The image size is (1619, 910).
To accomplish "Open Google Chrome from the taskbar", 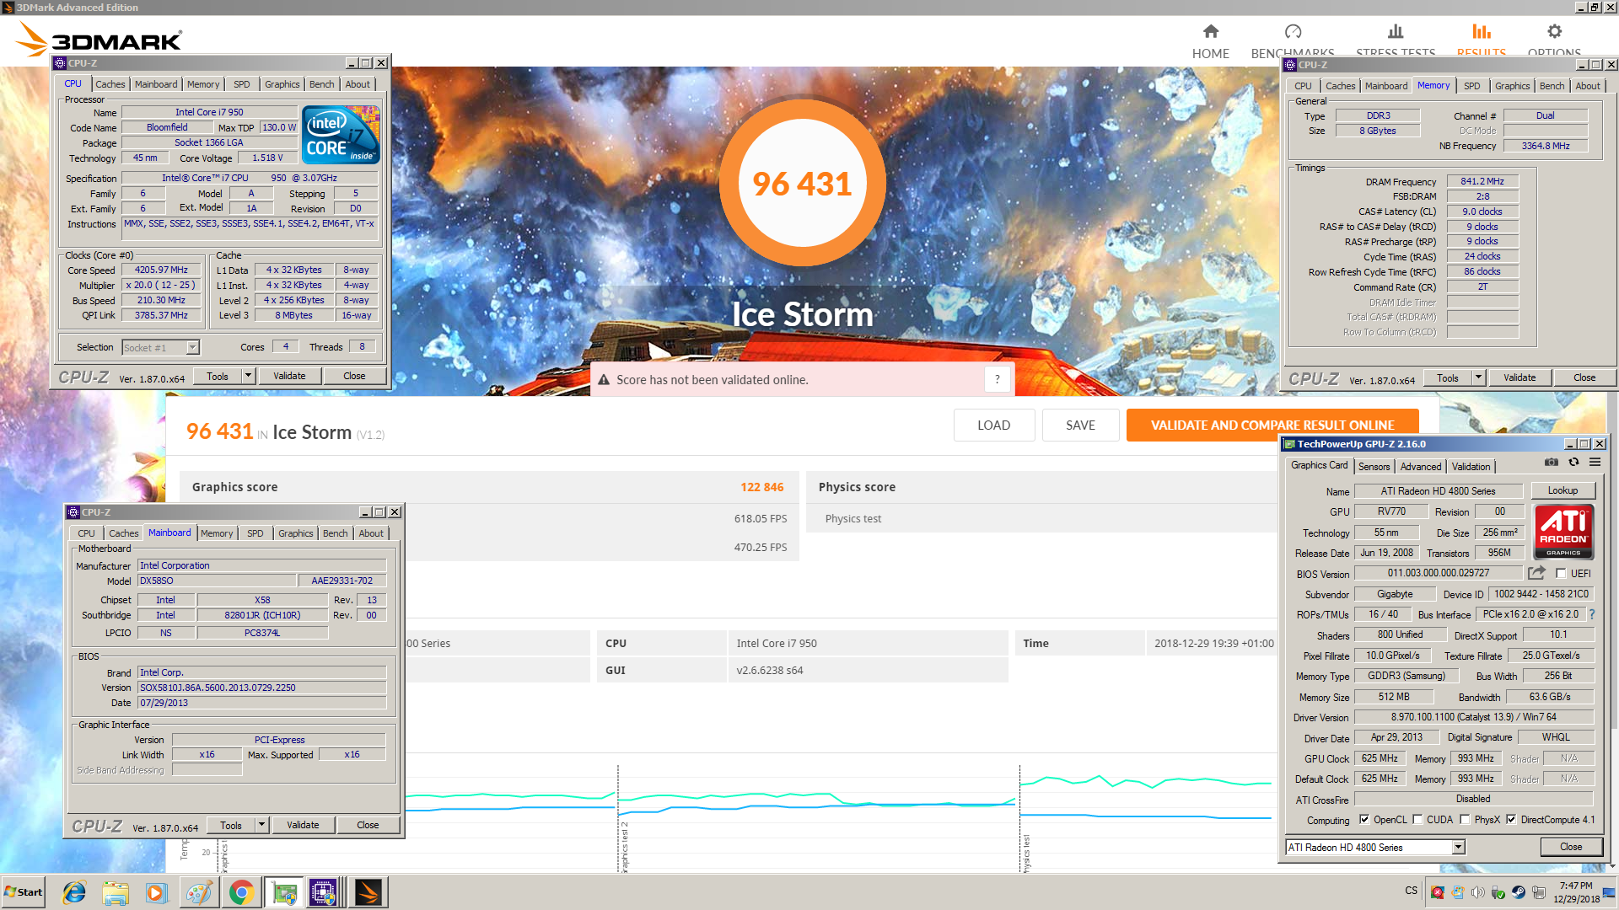I will 241,892.
